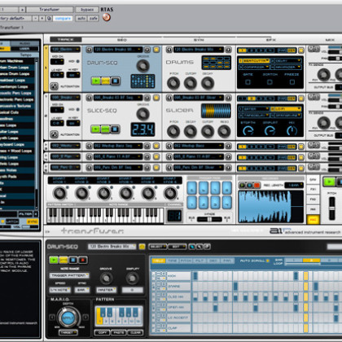
Task: Click the PASTE pattern button
Action: tap(119, 332)
